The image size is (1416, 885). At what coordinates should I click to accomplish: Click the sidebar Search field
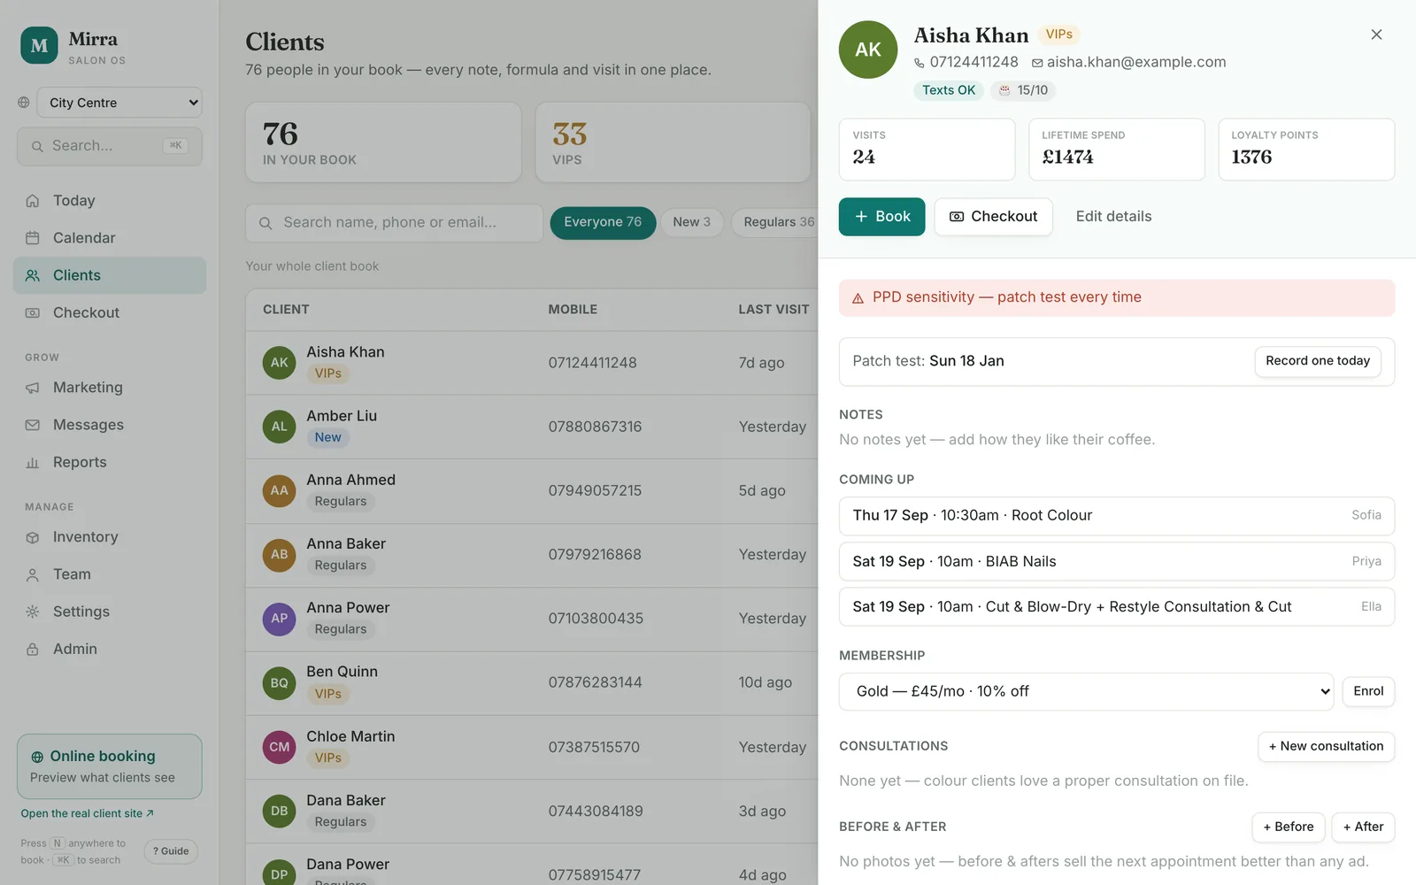110,146
